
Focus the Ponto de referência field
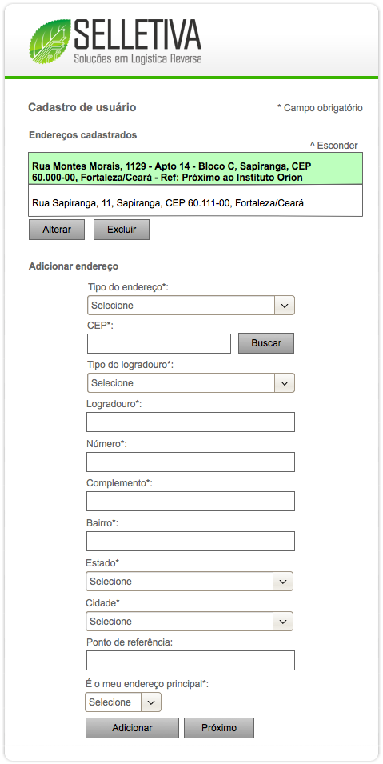[190, 660]
